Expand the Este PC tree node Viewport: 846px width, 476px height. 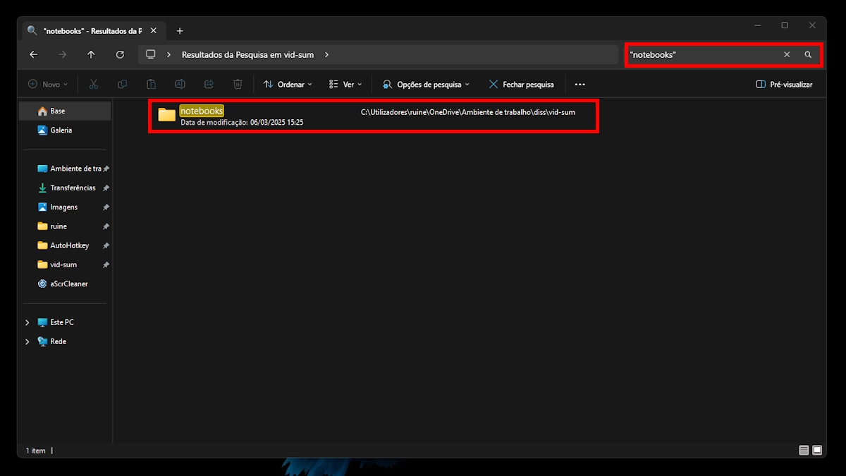(27, 322)
